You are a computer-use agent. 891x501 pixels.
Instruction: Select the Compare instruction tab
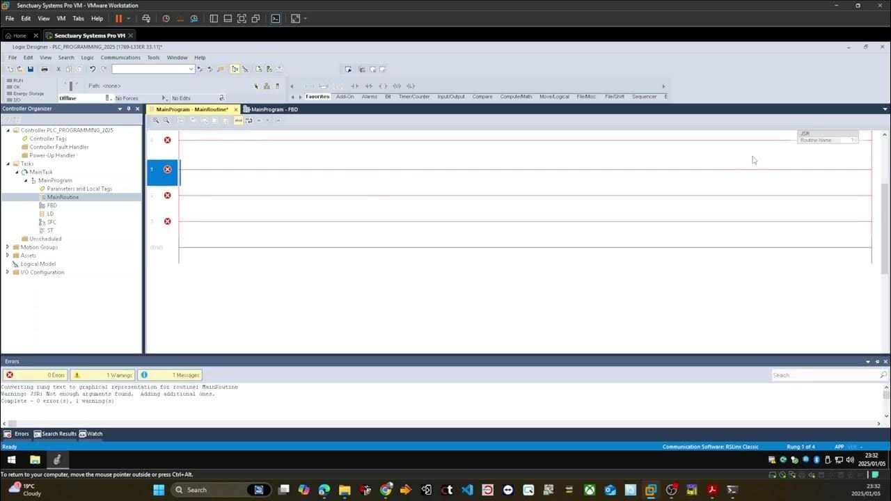coord(482,97)
